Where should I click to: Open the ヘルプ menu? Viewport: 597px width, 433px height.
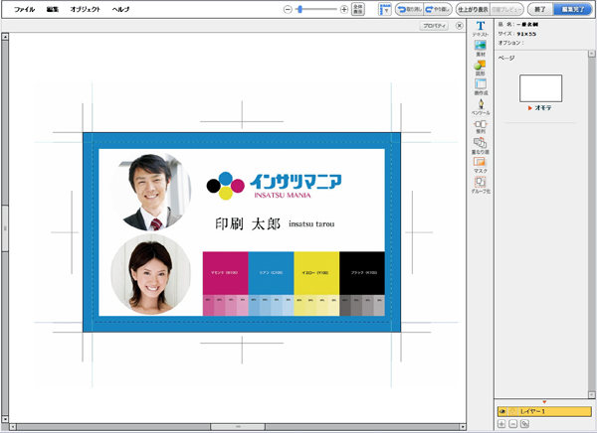coord(120,10)
